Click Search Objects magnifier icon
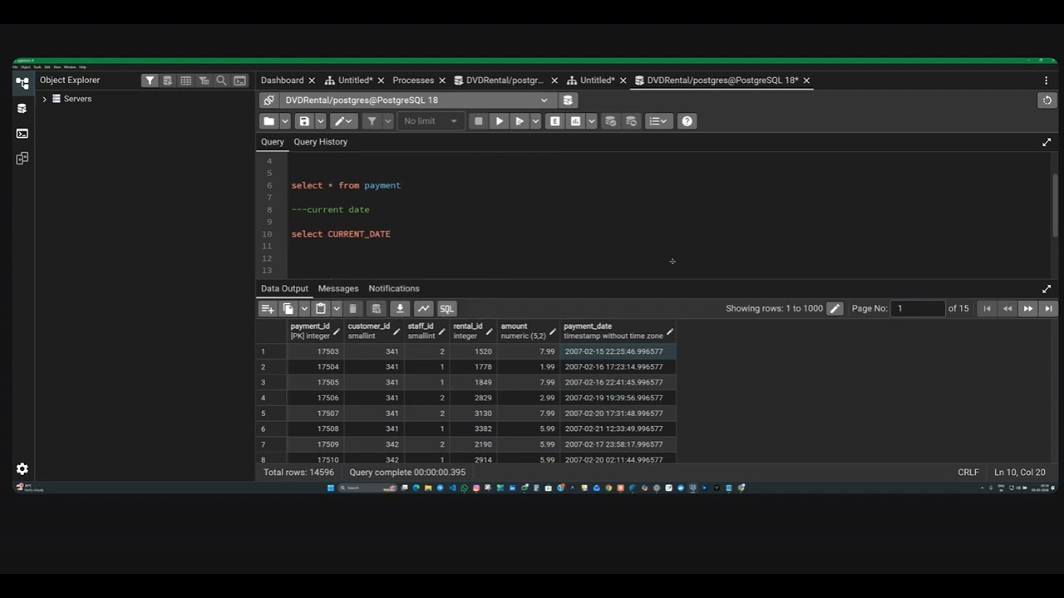This screenshot has width=1064, height=598. [221, 81]
